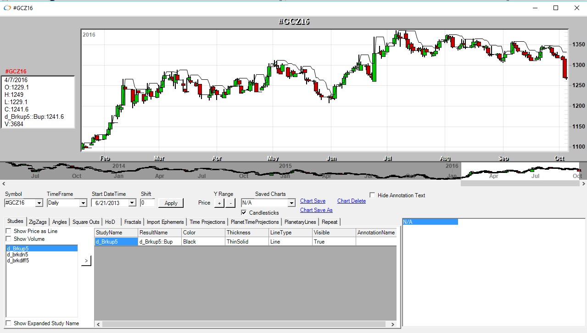The width and height of the screenshot is (587, 333).
Task: Click the arrow button to add study
Action: [86, 261]
